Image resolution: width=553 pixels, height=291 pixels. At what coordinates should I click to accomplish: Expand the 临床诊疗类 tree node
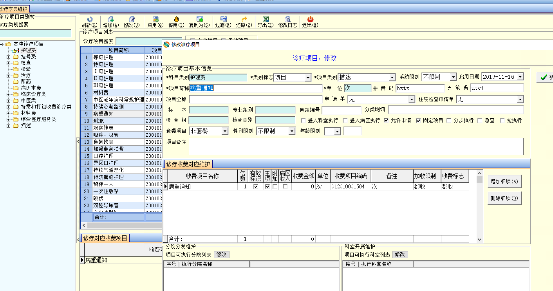[9, 94]
